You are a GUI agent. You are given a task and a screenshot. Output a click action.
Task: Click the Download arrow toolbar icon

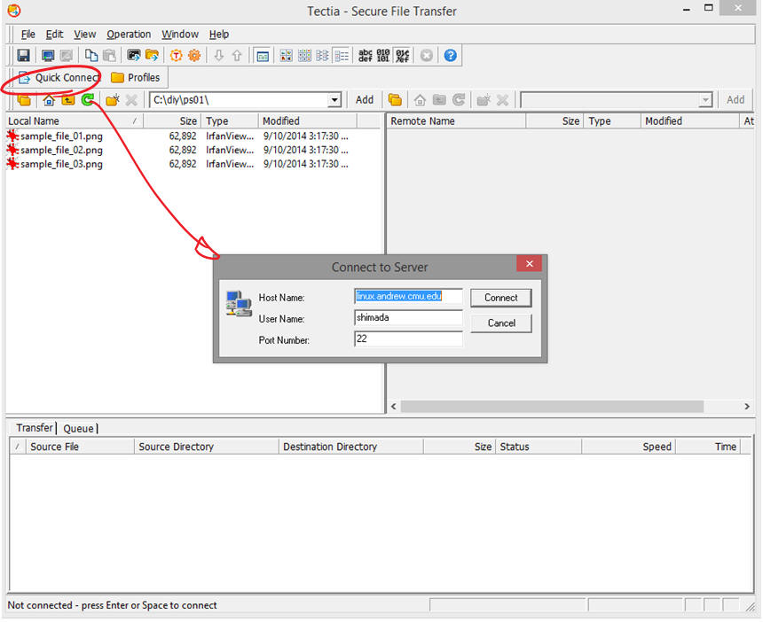(x=218, y=56)
